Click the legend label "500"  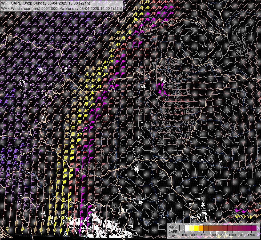[x=203, y=235]
